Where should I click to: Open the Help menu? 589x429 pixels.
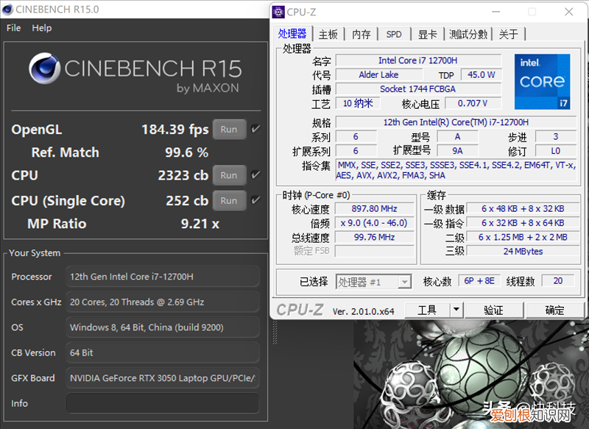[x=42, y=28]
